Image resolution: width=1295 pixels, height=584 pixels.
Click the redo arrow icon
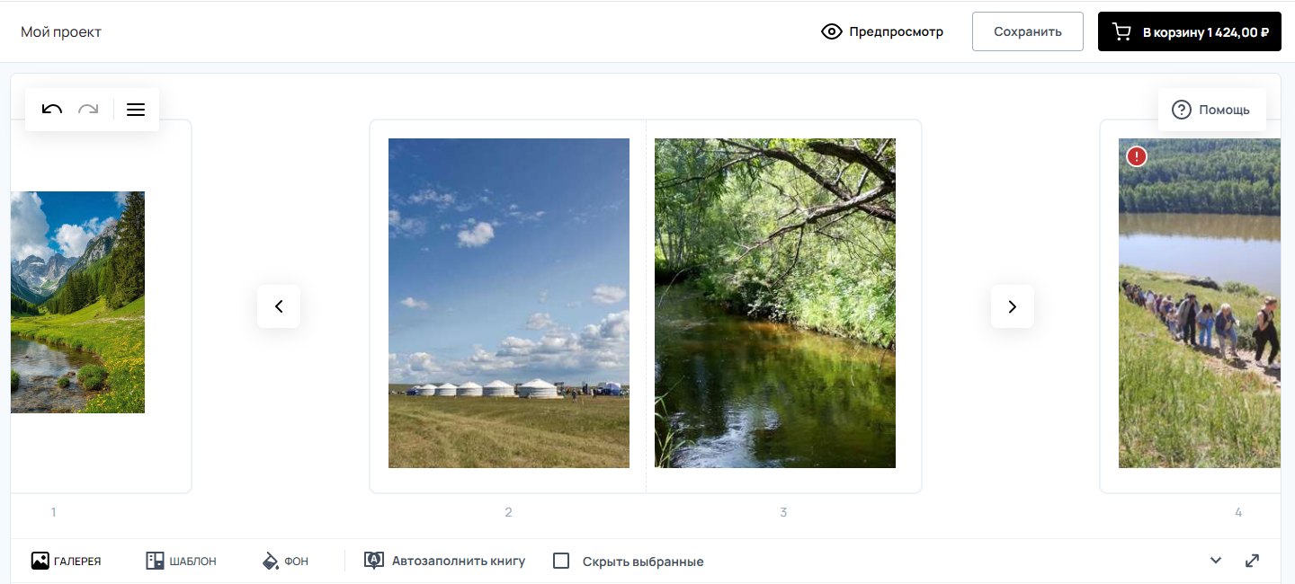88,110
